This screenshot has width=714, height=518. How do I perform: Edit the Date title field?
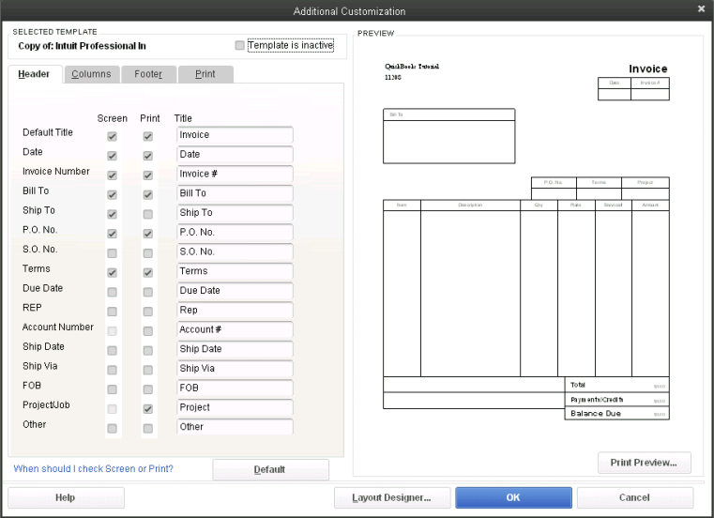pos(235,155)
